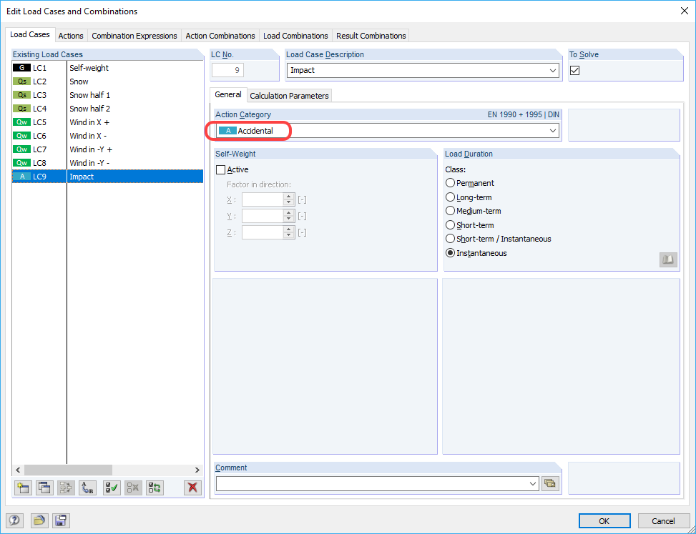The image size is (696, 534).
Task: Open the help dialog with question mark icon
Action: pos(14,521)
